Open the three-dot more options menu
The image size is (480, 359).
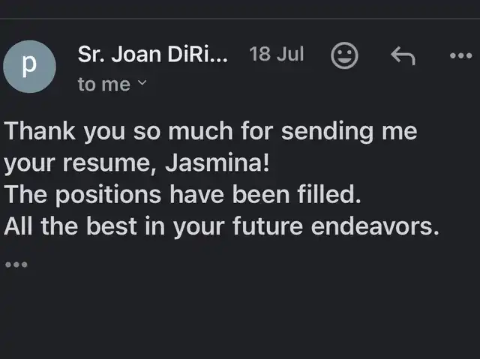pyautogui.click(x=460, y=55)
